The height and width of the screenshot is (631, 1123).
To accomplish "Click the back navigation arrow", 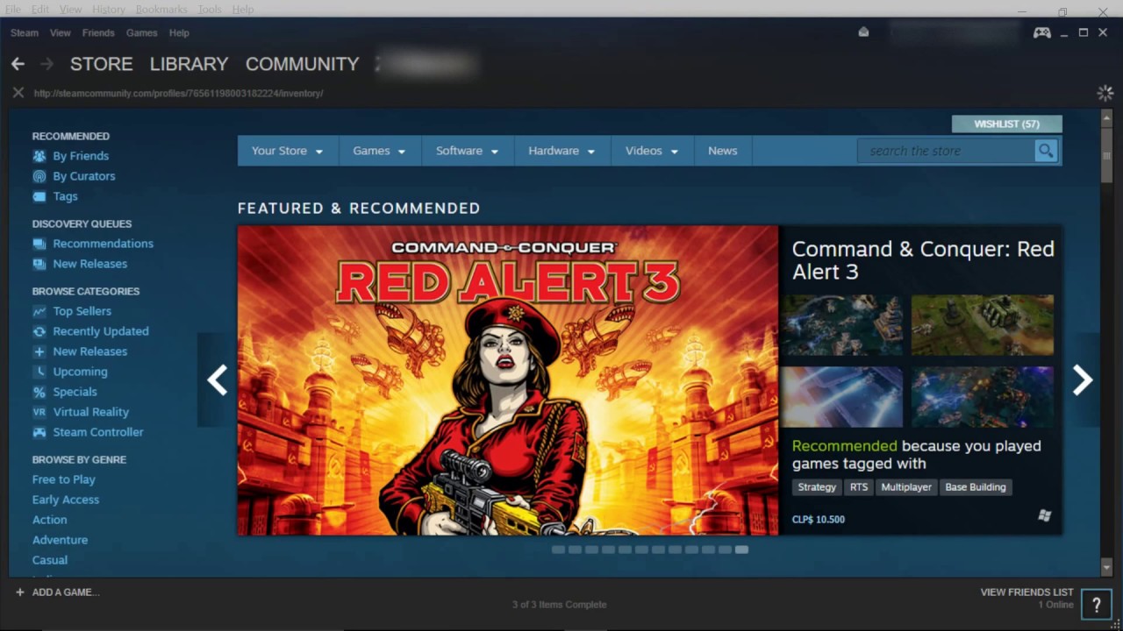I will click(x=18, y=64).
